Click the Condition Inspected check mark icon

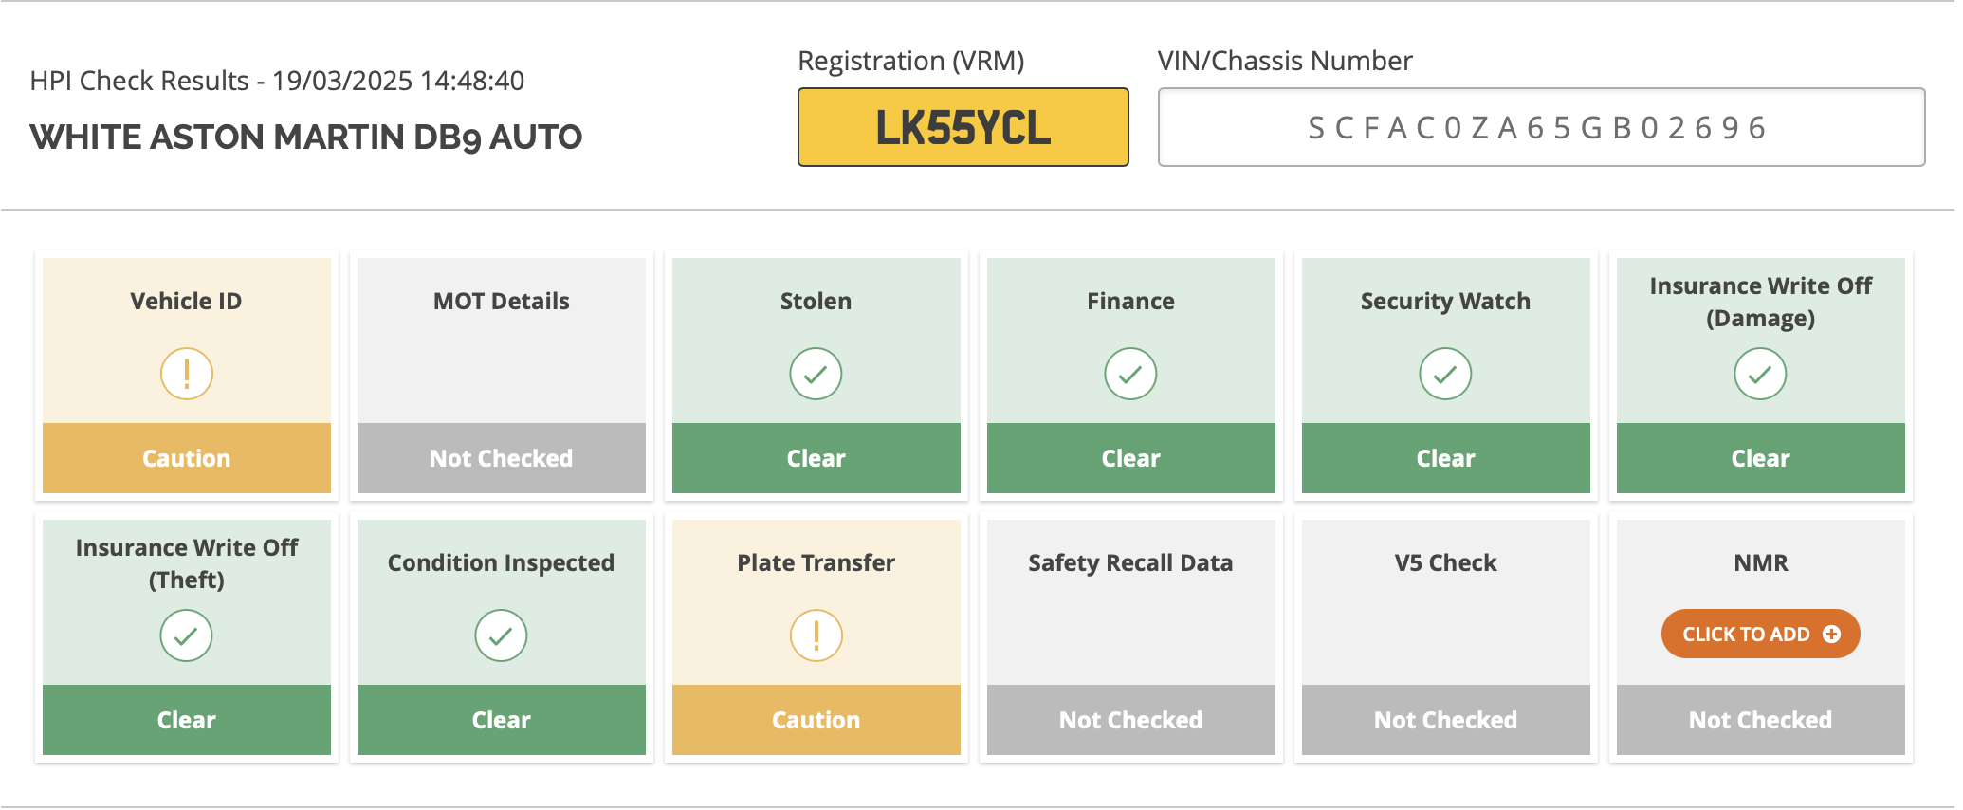point(501,635)
